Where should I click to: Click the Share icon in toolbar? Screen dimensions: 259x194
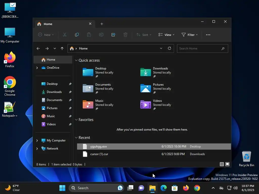[x=113, y=35]
